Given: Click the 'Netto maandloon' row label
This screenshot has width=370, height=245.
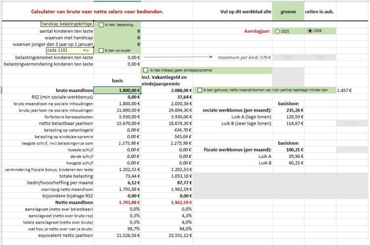Looking at the screenshot, I should 74,203.
